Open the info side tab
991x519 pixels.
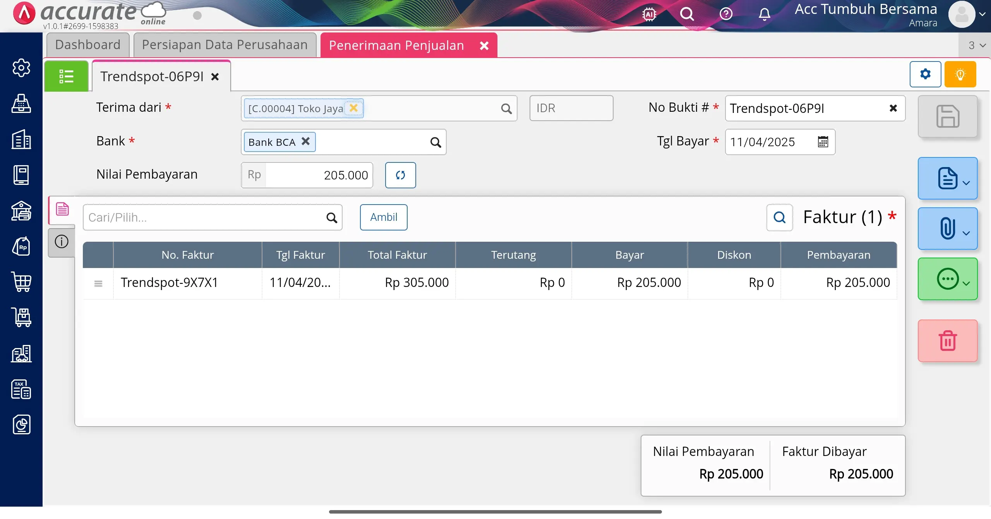[62, 242]
